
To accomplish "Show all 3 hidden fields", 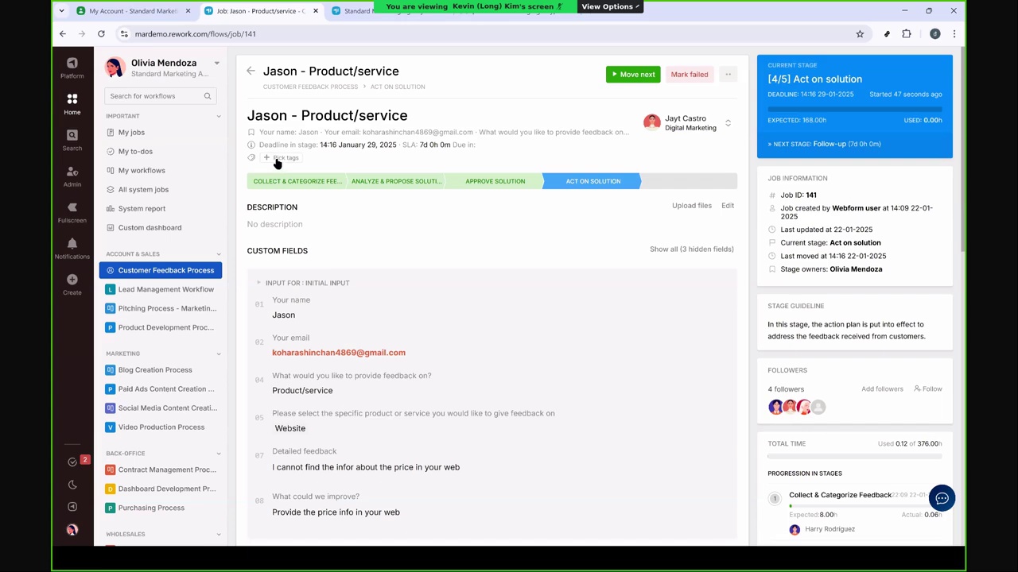I will click(x=691, y=249).
